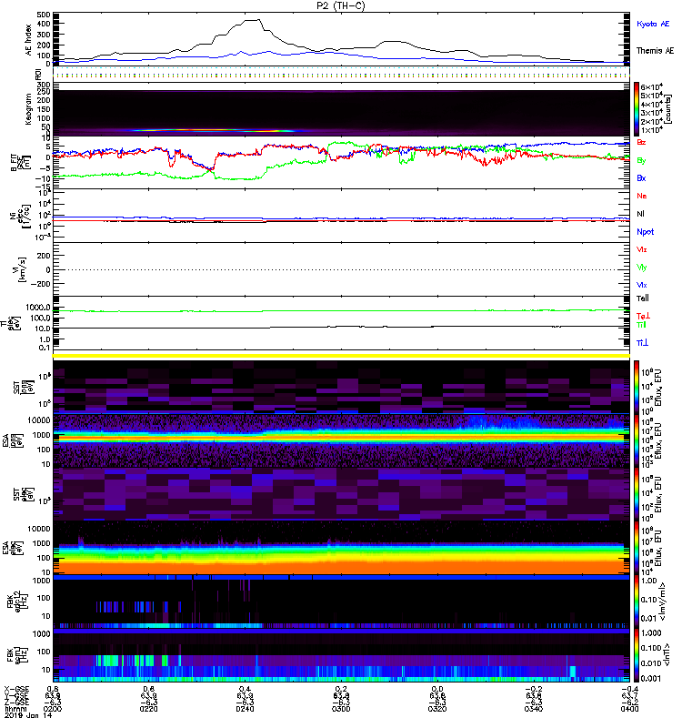The image size is (682, 728).
Task: Click the 500 tick on AE Index axis
Action: click(44, 15)
